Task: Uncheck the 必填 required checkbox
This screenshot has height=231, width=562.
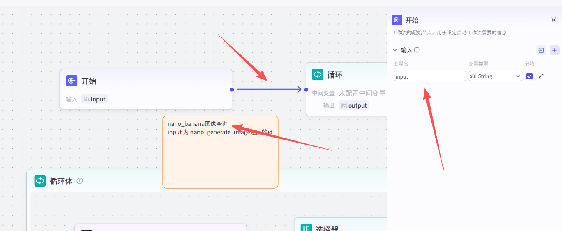Action: click(529, 76)
